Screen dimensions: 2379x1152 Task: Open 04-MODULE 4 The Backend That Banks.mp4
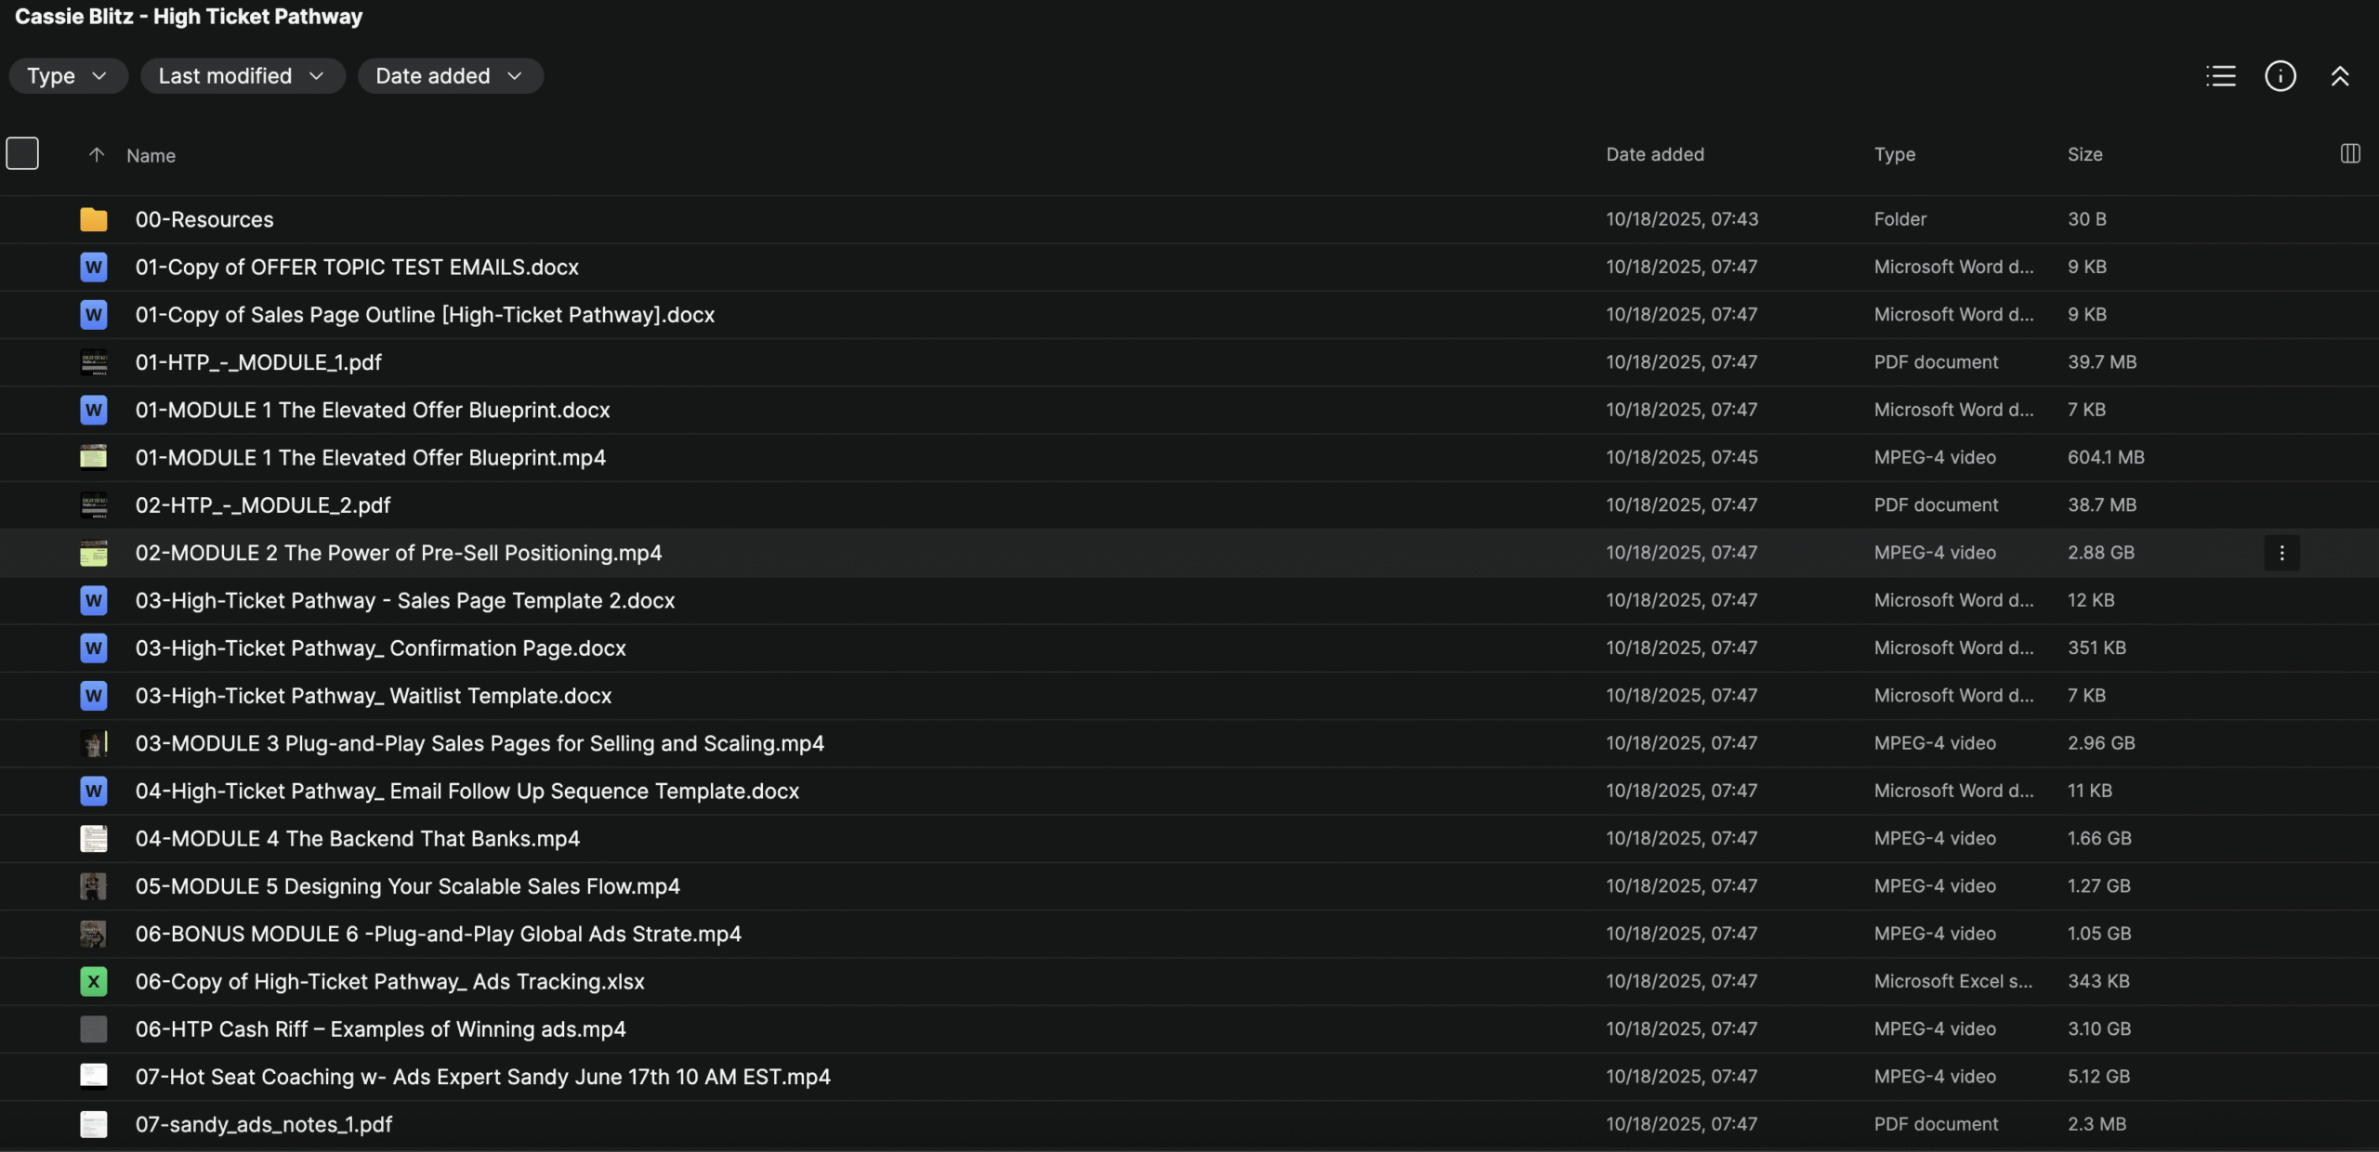point(357,839)
